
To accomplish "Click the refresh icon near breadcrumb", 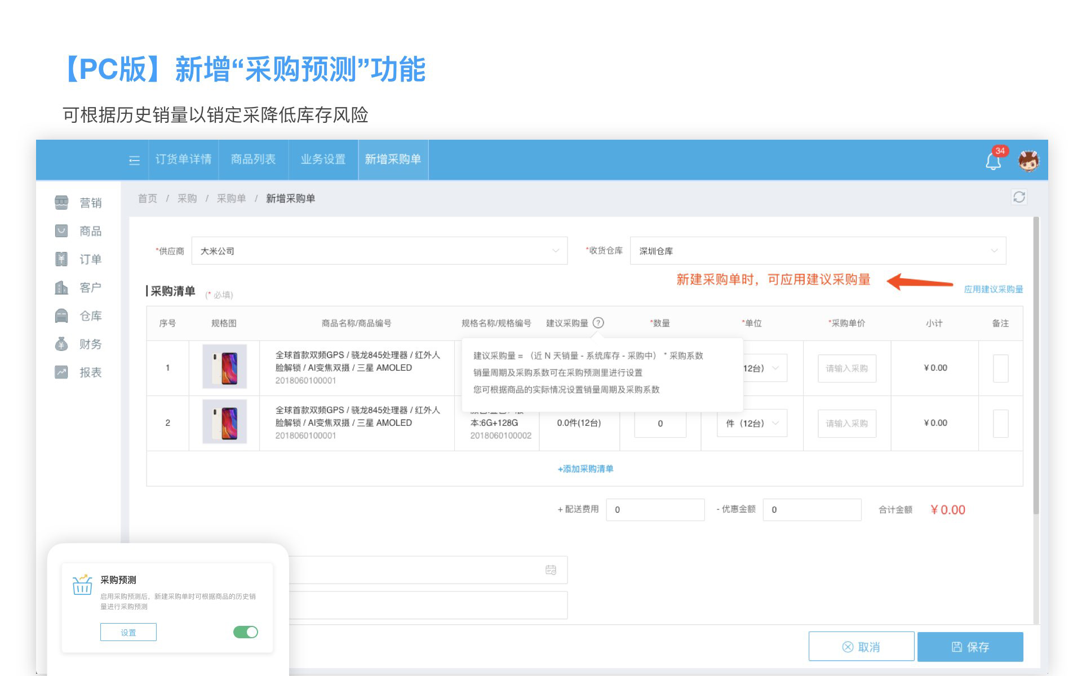I will pyautogui.click(x=1019, y=197).
